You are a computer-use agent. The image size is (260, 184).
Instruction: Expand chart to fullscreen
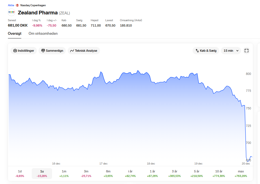(x=246, y=51)
